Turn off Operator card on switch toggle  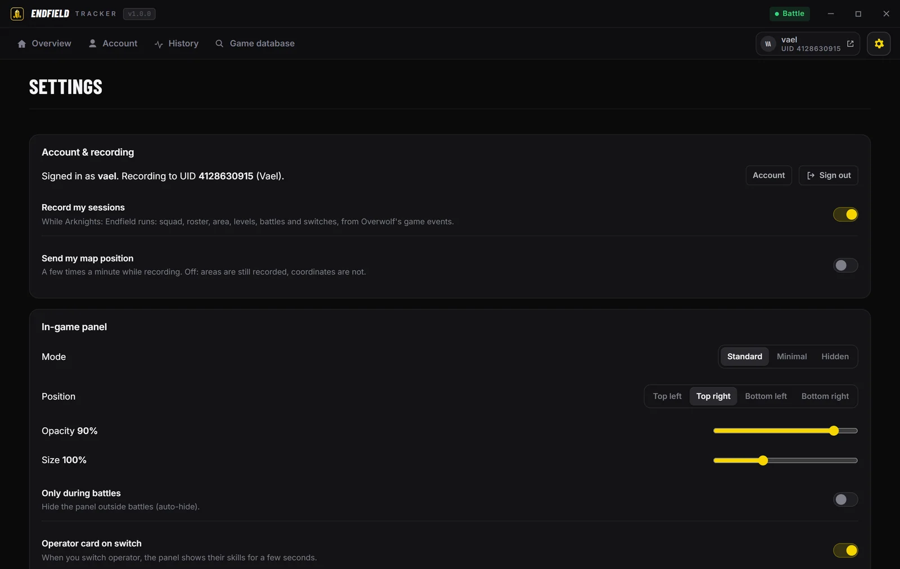coord(845,550)
